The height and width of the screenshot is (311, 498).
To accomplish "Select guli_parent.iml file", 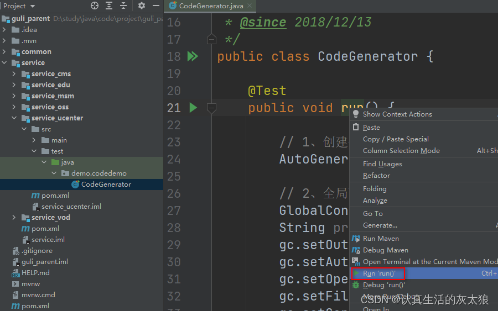I will tap(40, 261).
